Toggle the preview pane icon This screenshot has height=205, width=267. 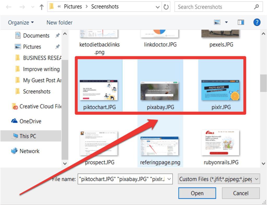(x=241, y=22)
